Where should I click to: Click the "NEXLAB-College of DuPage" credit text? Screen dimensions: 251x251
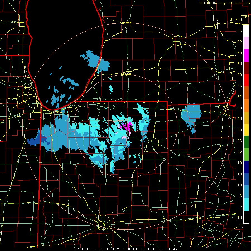(223, 3)
